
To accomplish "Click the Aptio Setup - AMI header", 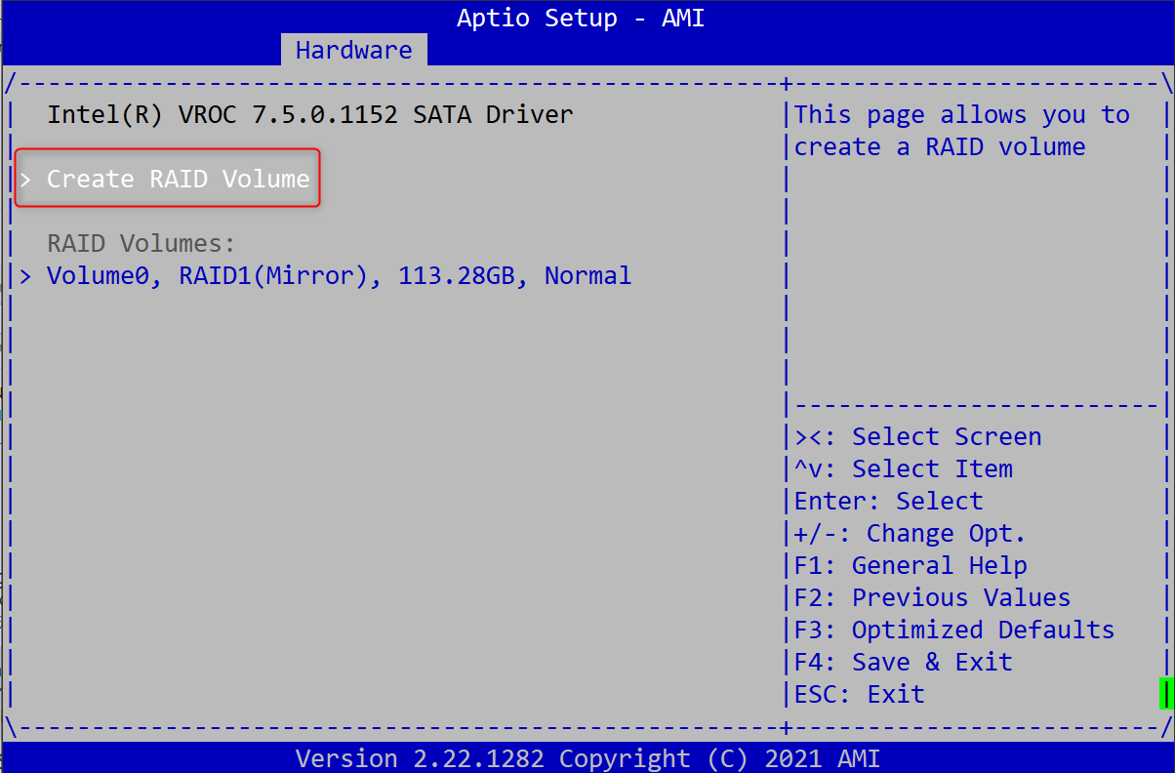I will 581,18.
